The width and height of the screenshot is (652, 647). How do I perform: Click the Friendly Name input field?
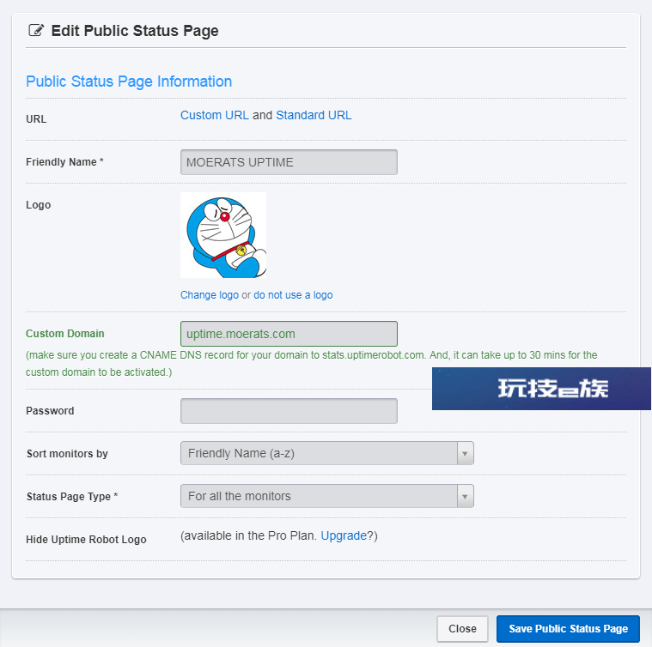tap(289, 162)
